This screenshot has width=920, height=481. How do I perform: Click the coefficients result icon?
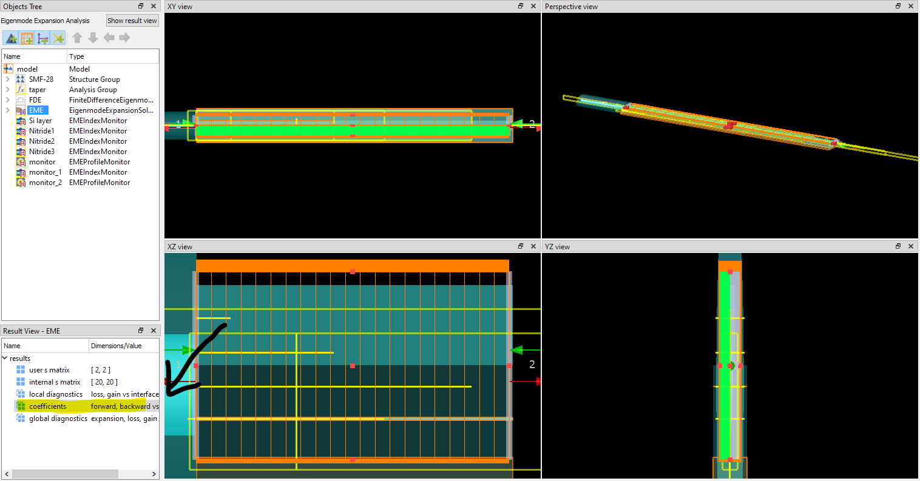click(x=21, y=406)
